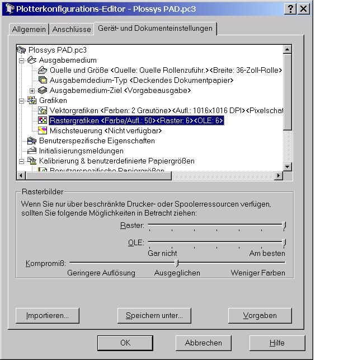
Task: Click the Ausgabemedium-Ziel item icon
Action: click(x=43, y=90)
